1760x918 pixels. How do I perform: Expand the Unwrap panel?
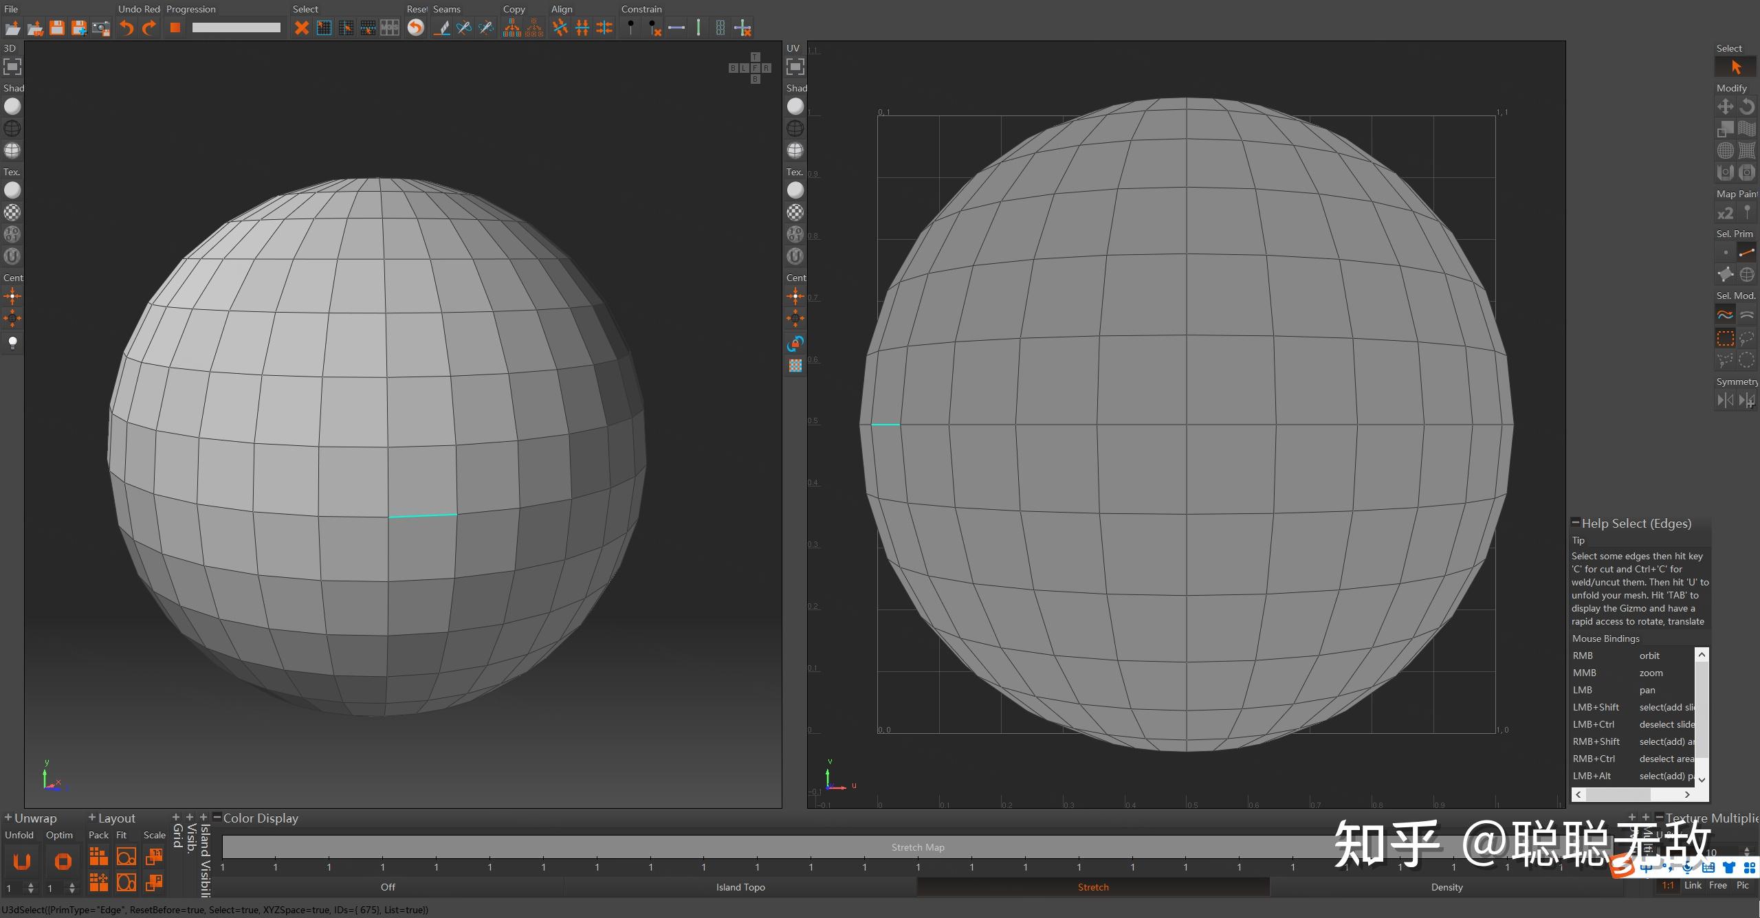tap(8, 818)
